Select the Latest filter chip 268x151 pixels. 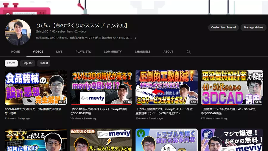tap(11, 63)
